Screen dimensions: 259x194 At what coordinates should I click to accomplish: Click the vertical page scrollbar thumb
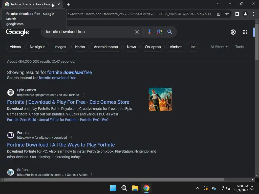pyautogui.click(x=257, y=42)
